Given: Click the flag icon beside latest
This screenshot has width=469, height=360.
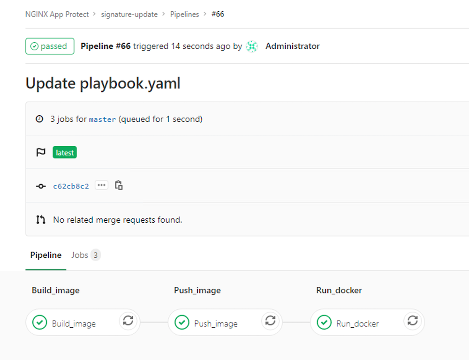Looking at the screenshot, I should pyautogui.click(x=41, y=152).
